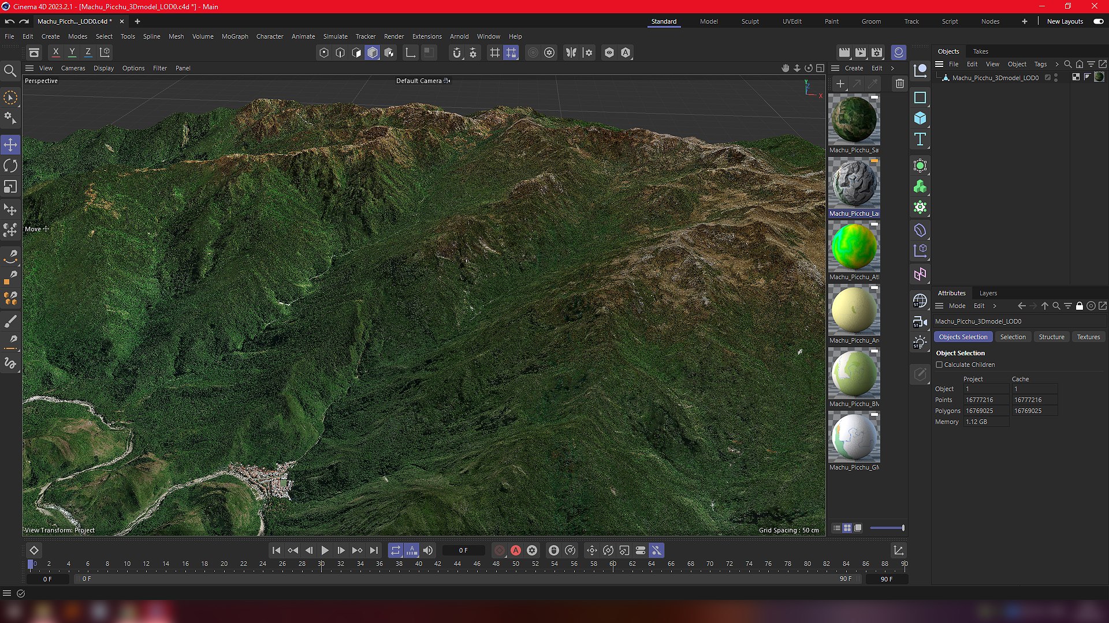This screenshot has width=1109, height=623.
Task: Select the Rotate tool
Action: pos(10,166)
